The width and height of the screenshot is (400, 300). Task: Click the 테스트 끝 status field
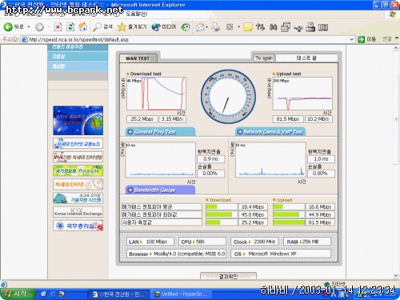tap(306, 58)
